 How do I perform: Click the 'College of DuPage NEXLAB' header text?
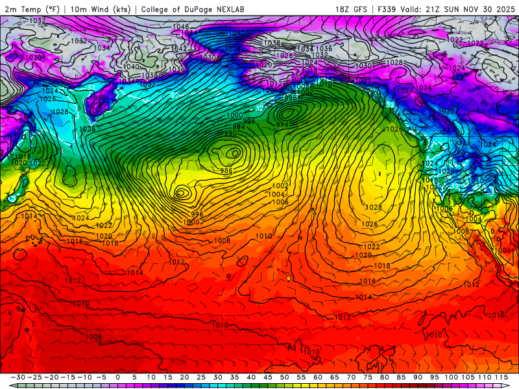[x=193, y=9]
